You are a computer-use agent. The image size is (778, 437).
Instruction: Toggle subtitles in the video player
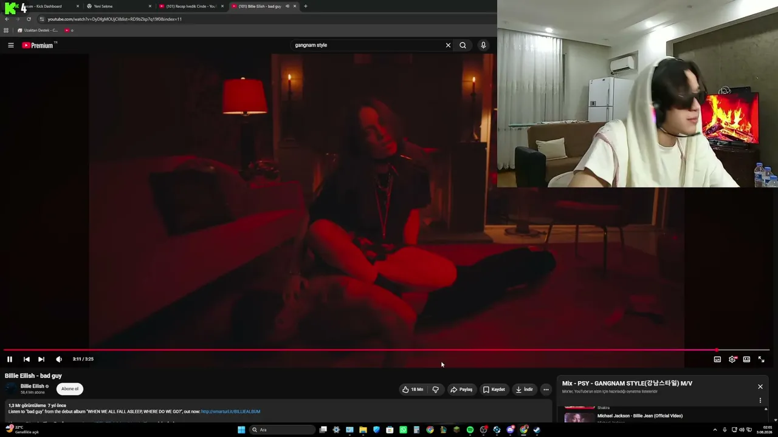coord(717,359)
